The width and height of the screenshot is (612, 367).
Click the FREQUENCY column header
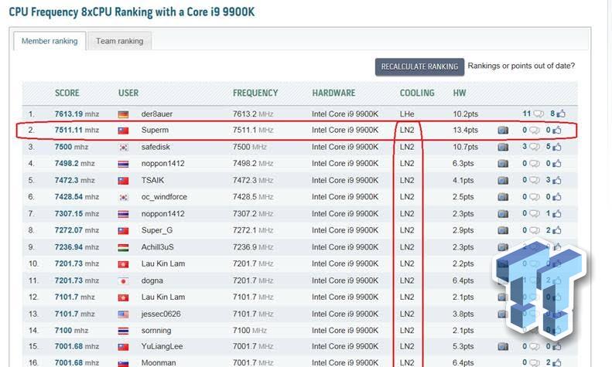coord(255,93)
